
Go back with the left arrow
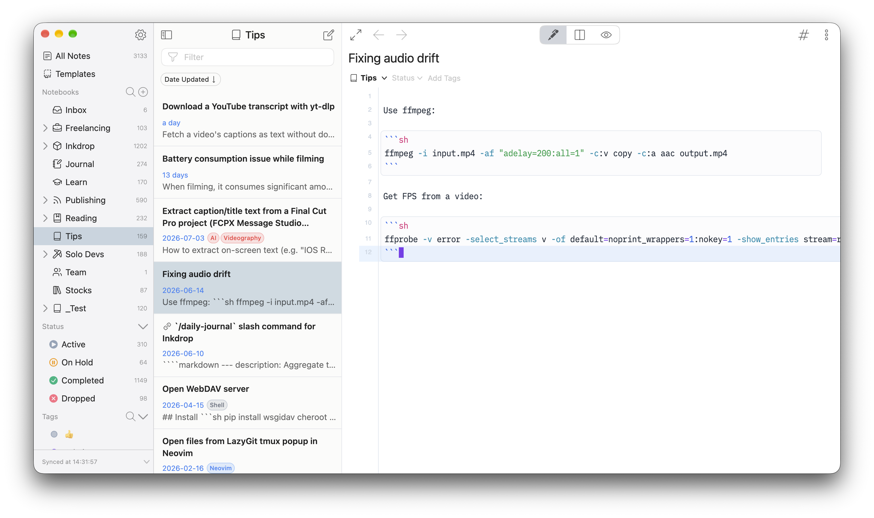(x=378, y=35)
